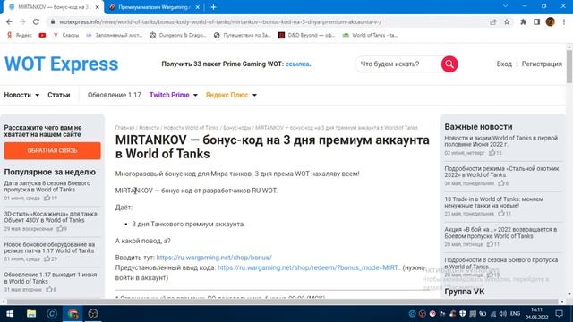Click the WOT Express logo
573x322 pixels.
pyautogui.click(x=62, y=64)
